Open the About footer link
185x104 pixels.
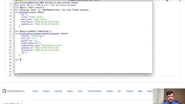pyautogui.click(x=150, y=91)
